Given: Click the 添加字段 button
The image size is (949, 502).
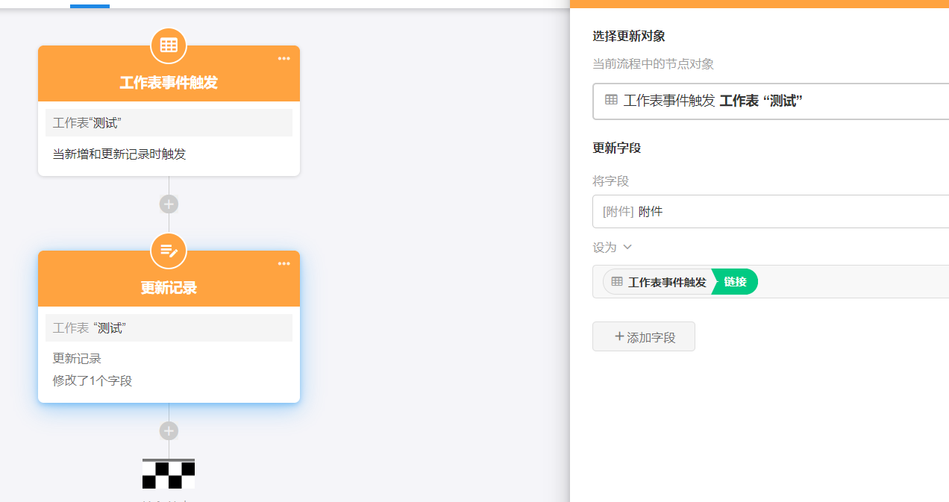Looking at the screenshot, I should pyautogui.click(x=644, y=337).
